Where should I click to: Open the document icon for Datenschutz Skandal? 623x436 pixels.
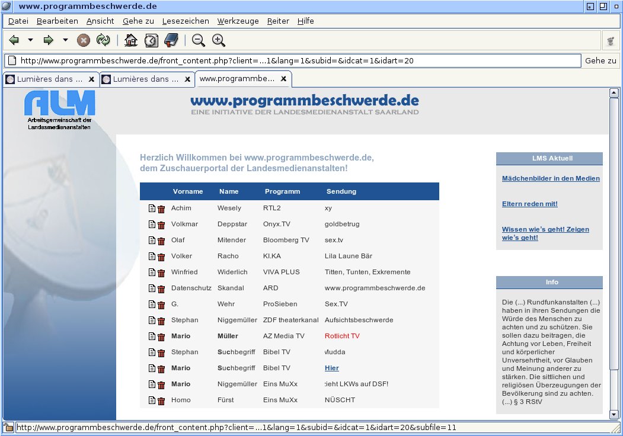point(152,288)
